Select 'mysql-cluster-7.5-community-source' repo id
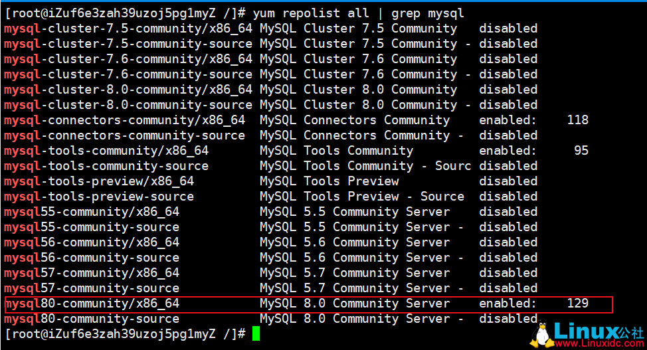The width and height of the screenshot is (647, 350). [x=128, y=44]
